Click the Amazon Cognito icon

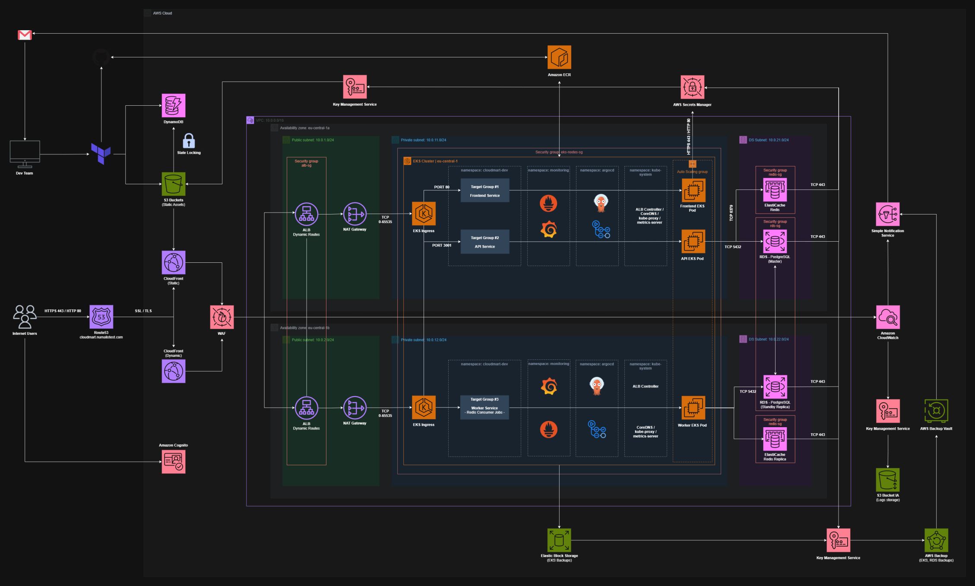coord(174,462)
